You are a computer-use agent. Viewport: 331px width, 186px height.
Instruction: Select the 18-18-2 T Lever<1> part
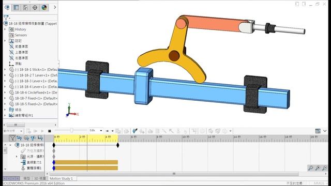(36, 75)
